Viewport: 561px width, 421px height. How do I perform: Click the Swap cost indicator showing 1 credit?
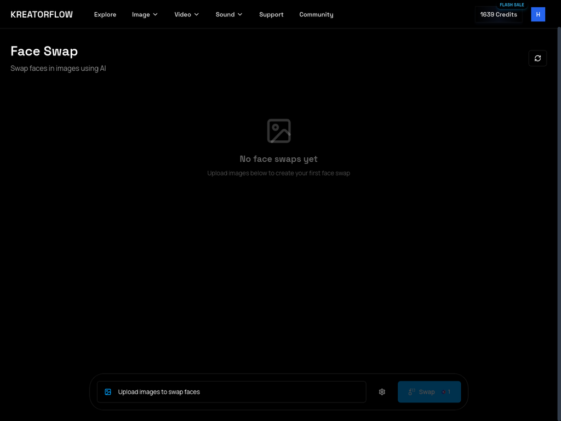[x=446, y=392]
